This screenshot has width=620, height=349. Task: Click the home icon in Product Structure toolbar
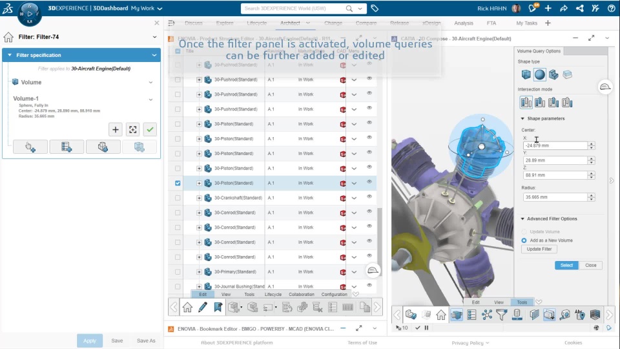coord(187,307)
